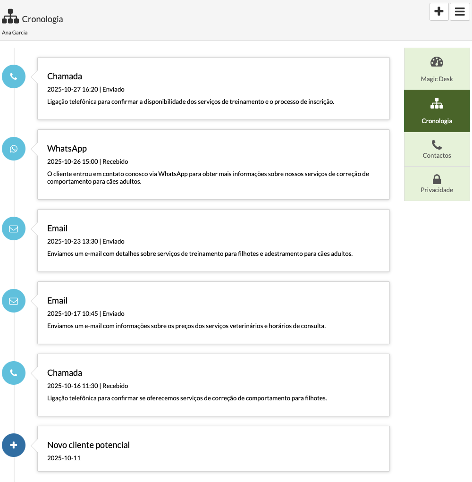Click the Privacidade padlock icon
The image size is (472, 482).
[x=437, y=179]
